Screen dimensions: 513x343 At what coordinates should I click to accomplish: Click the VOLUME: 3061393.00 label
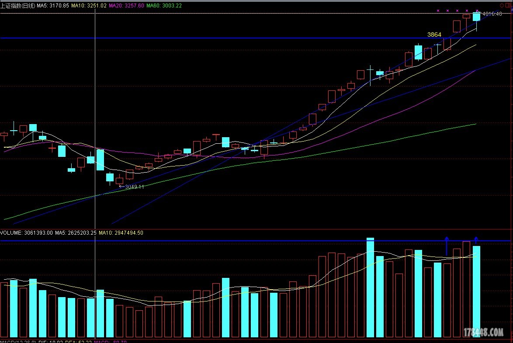(x=26, y=233)
